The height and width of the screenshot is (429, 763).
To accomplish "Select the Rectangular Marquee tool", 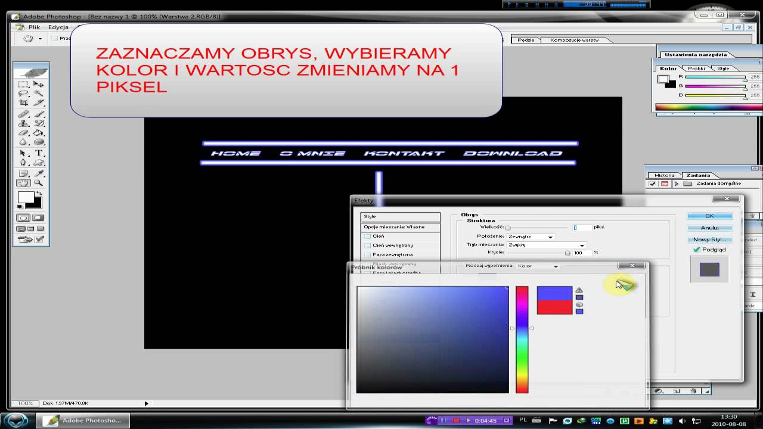I will tap(23, 85).
